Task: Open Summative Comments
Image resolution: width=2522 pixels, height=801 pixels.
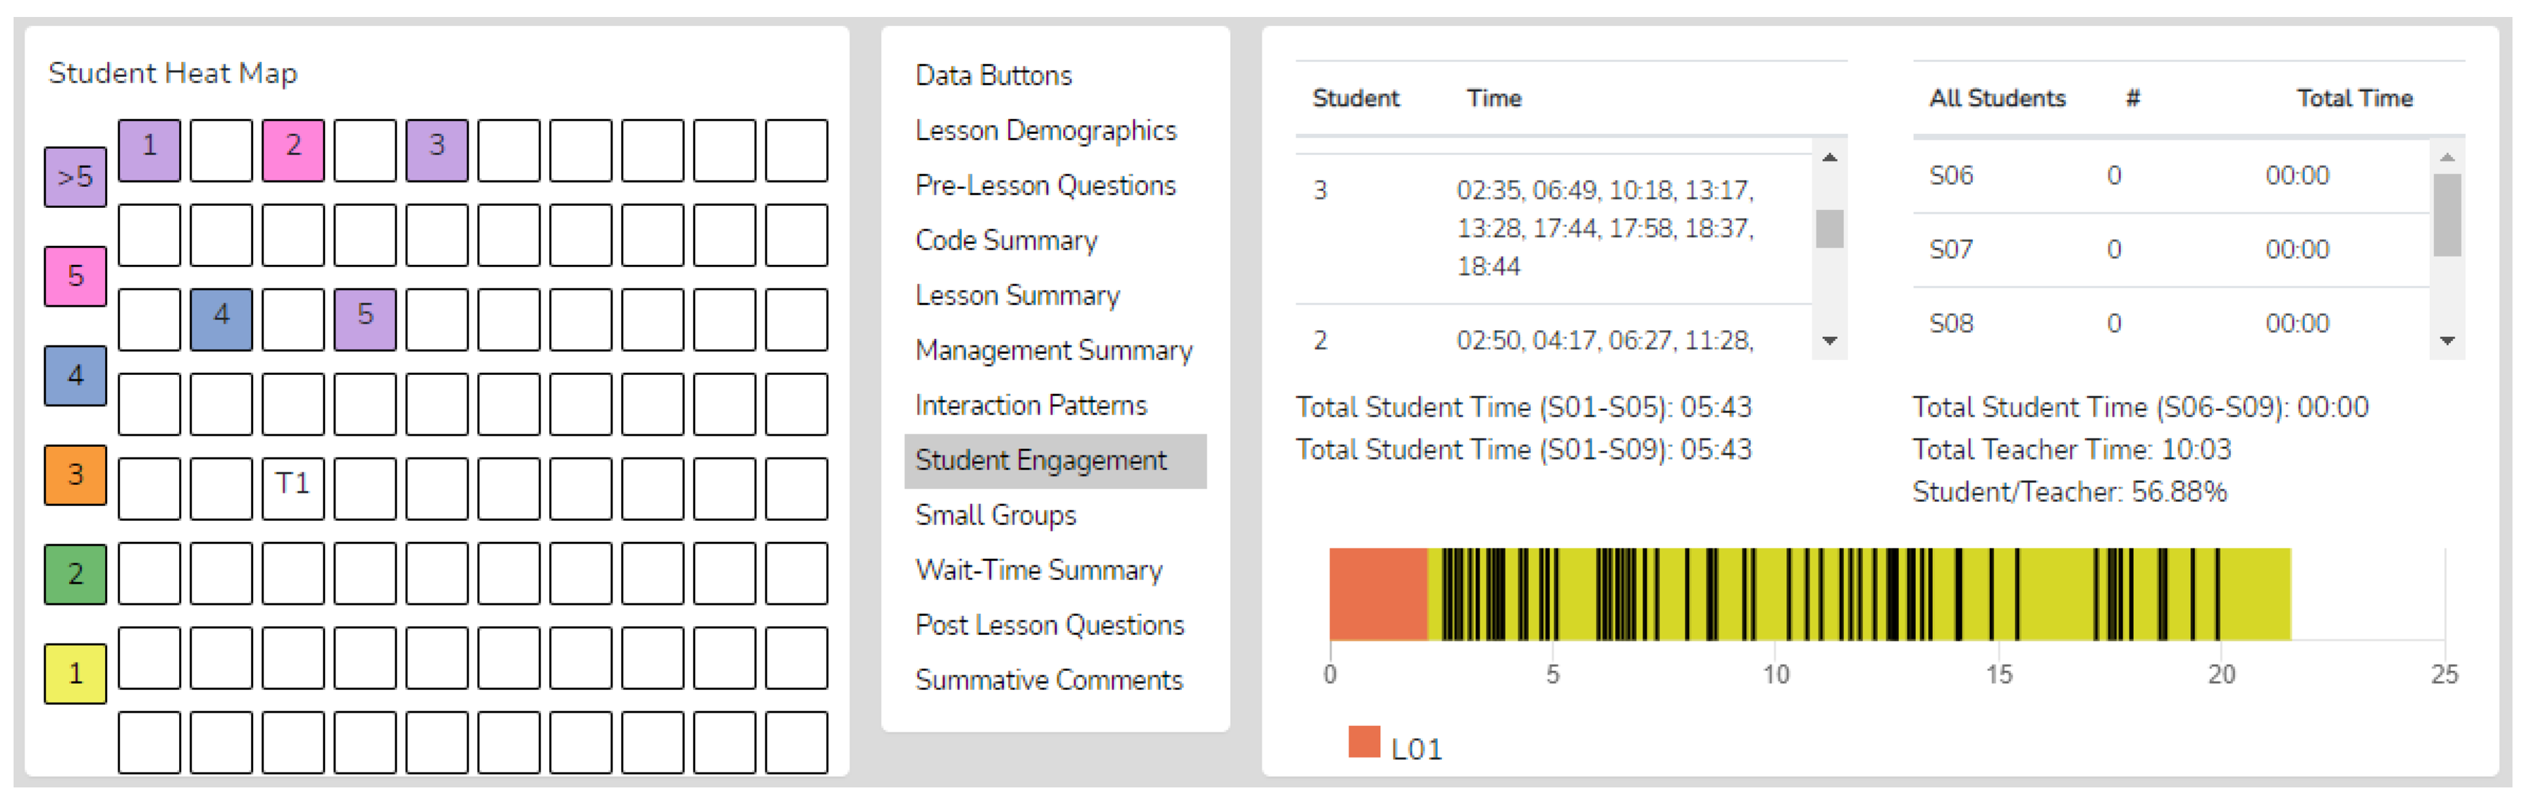Action: [1048, 679]
